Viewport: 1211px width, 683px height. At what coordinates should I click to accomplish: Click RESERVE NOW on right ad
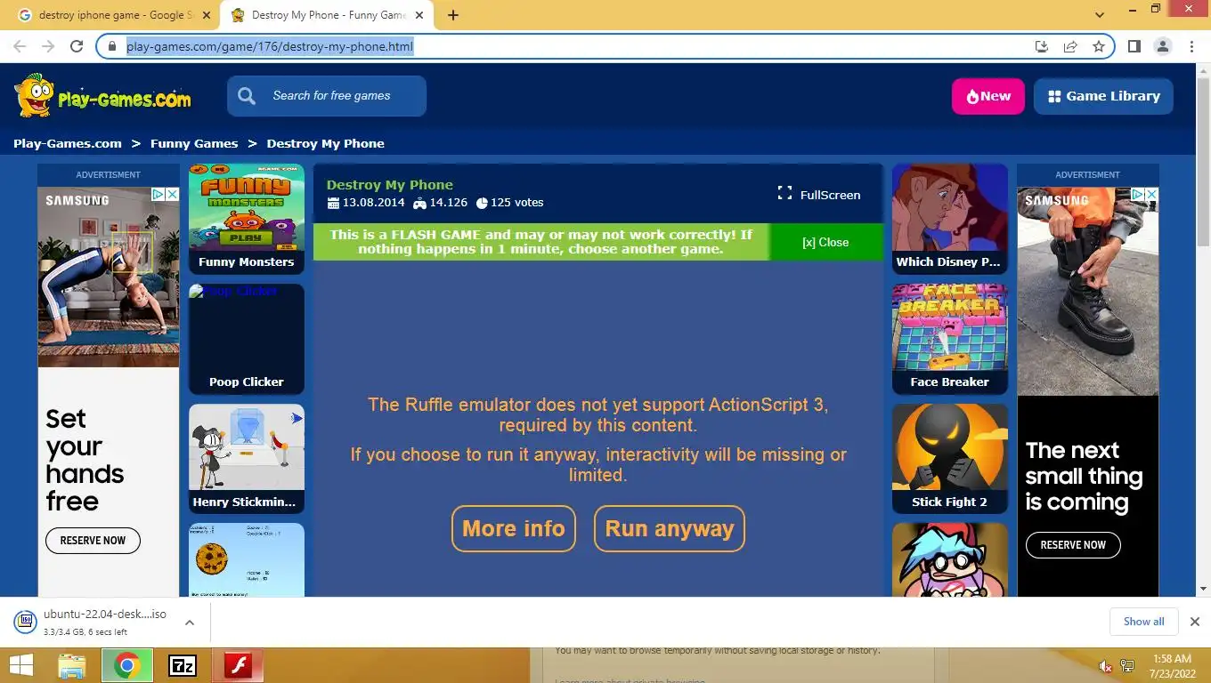[x=1073, y=545]
